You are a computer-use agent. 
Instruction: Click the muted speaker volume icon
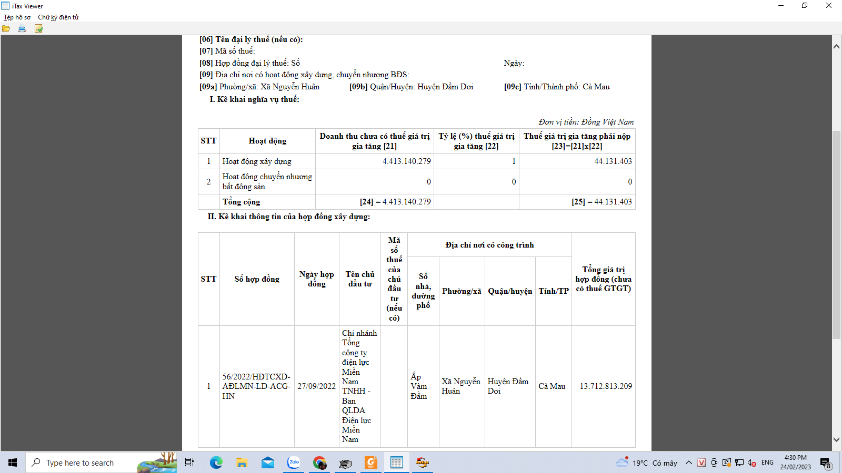pyautogui.click(x=752, y=462)
